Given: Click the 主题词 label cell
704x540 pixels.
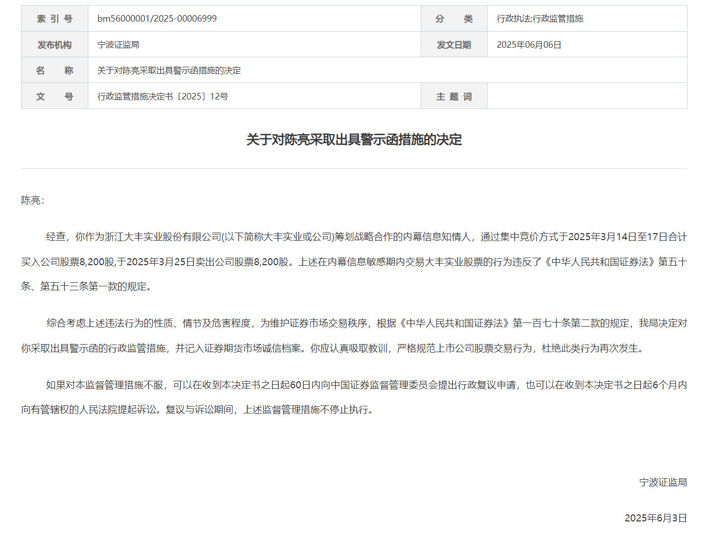Looking at the screenshot, I should 454,96.
